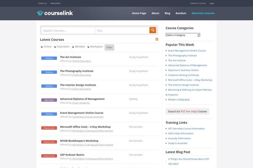Open Advanced Diploma of Management course title
Screen dimensions: 253x168
tap(82, 99)
